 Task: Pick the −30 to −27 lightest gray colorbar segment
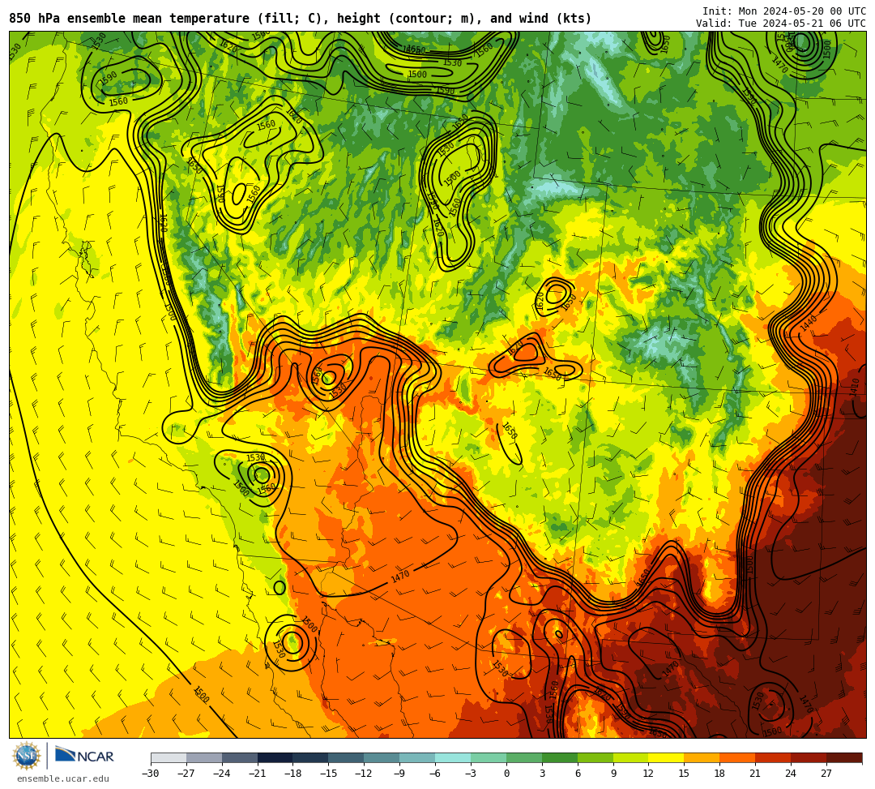point(169,757)
